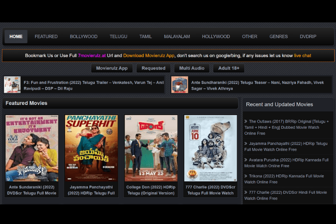The image size is (336, 224).
Task: Click the F3 trailer small thumbnail
Action: pyautogui.click(x=12, y=85)
